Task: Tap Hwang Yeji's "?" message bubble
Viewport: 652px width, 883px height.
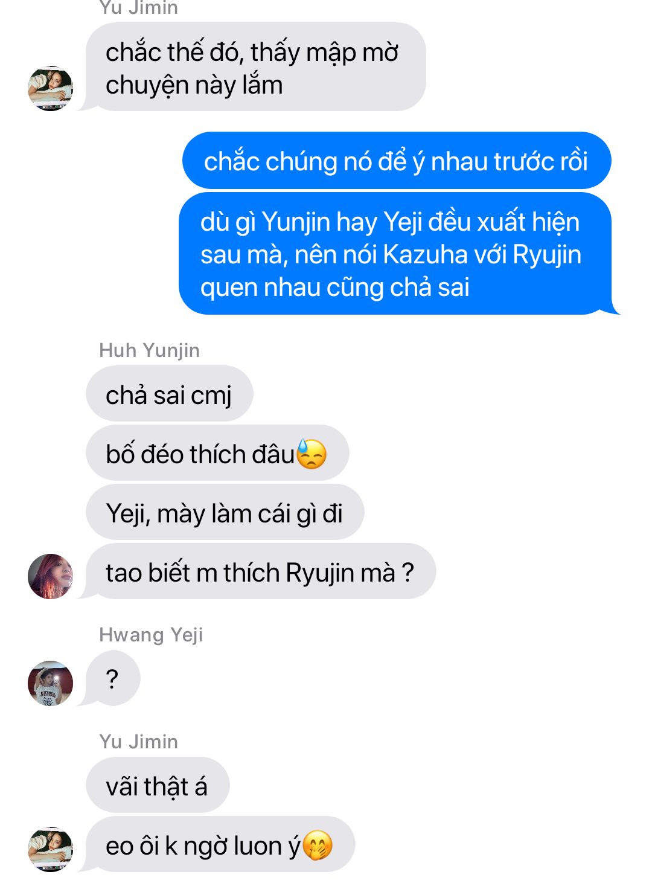Action: (113, 678)
